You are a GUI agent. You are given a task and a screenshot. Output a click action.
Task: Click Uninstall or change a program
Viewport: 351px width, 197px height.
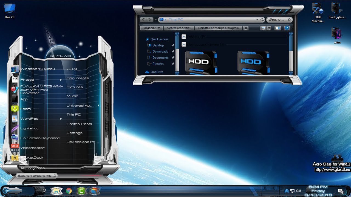pos(219,28)
